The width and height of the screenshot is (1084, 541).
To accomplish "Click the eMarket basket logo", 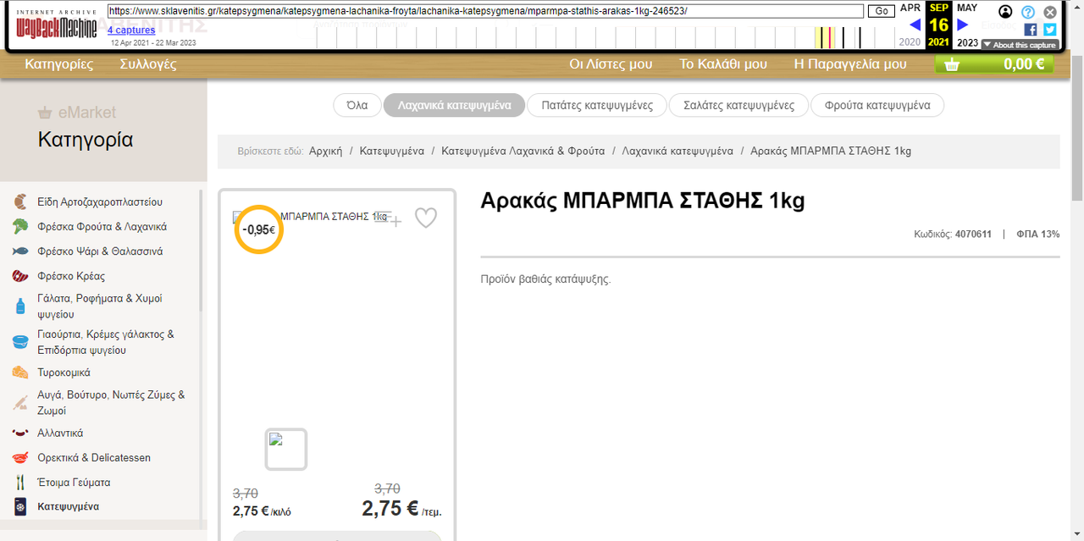I will (77, 113).
